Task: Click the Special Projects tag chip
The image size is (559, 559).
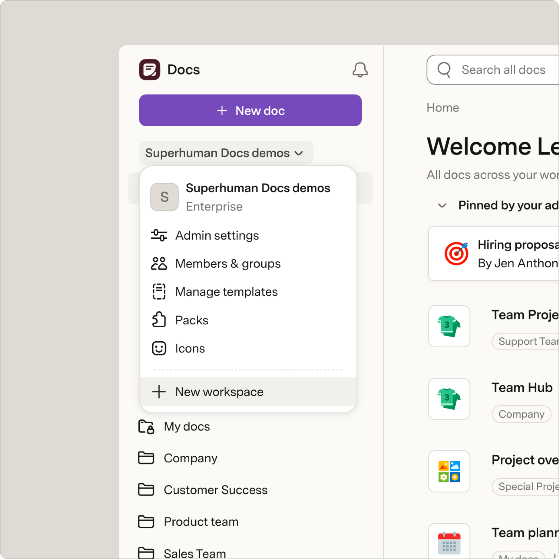Action: point(525,486)
